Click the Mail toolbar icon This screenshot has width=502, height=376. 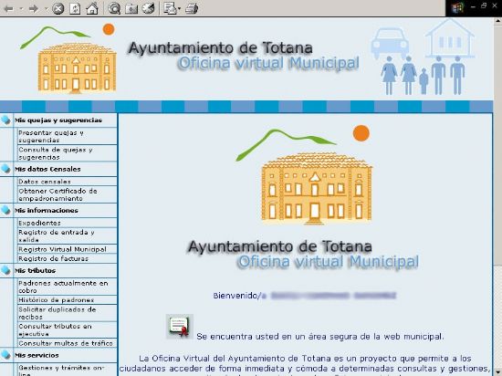click(170, 8)
